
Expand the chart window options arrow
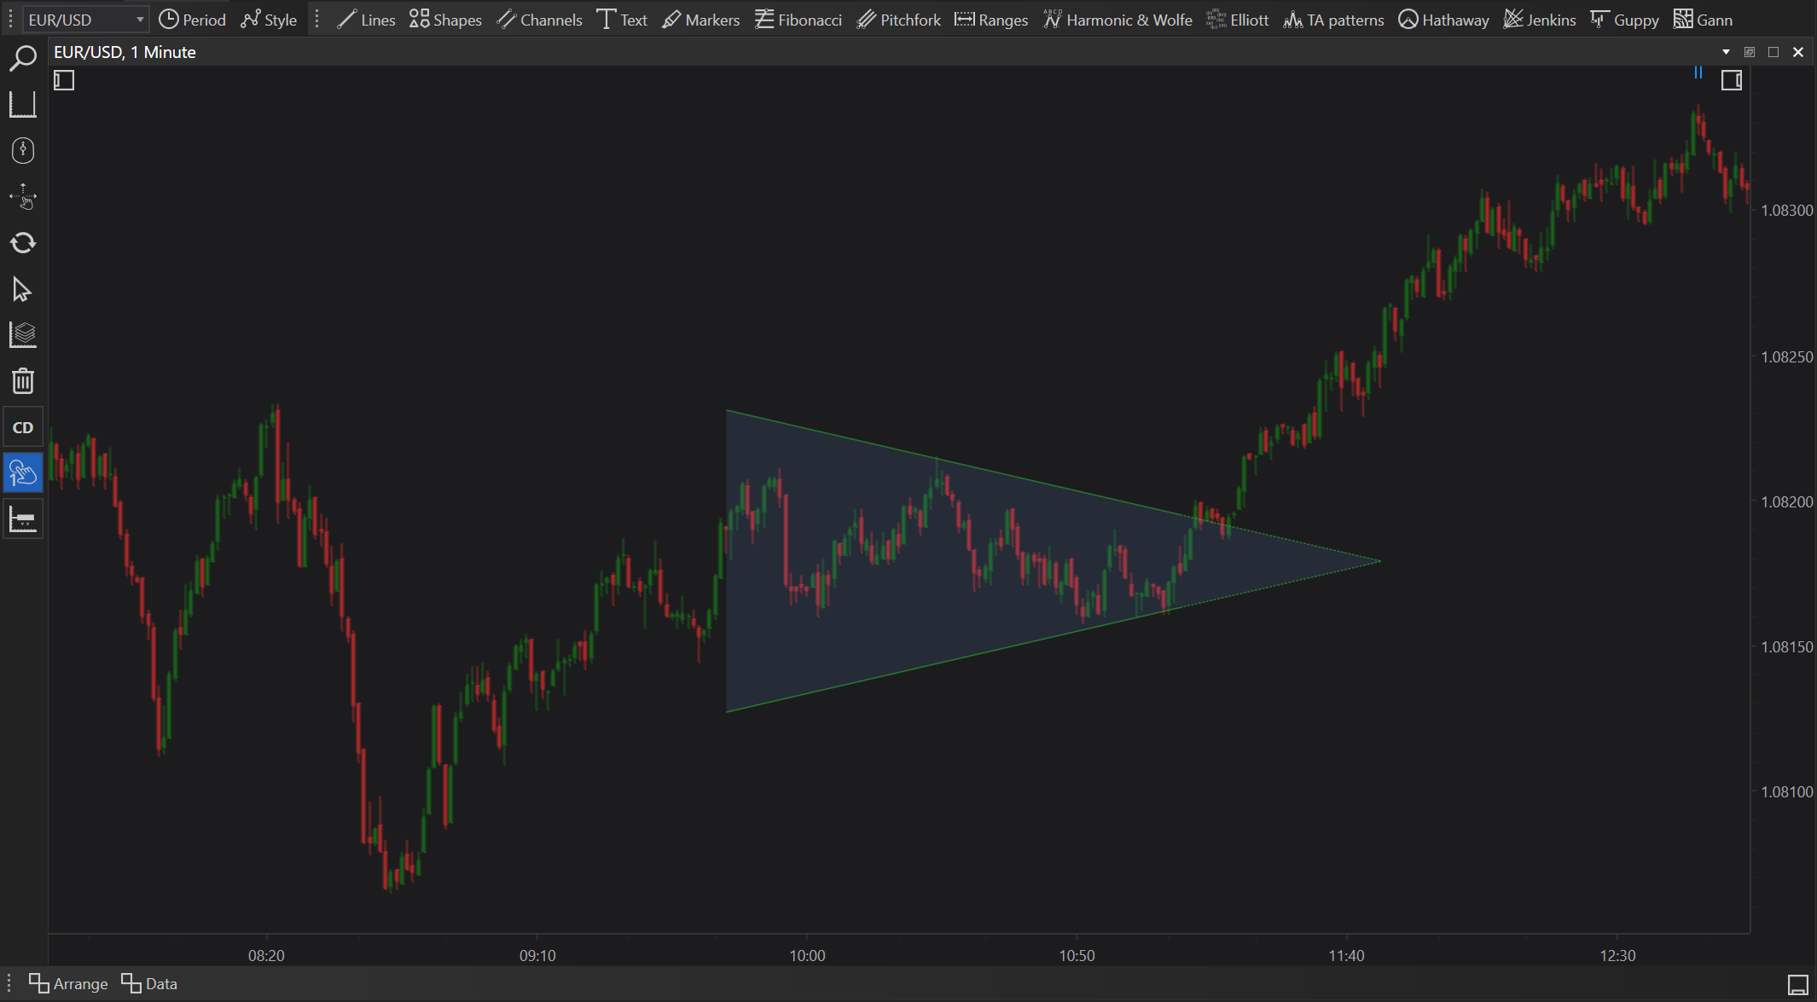coord(1726,52)
